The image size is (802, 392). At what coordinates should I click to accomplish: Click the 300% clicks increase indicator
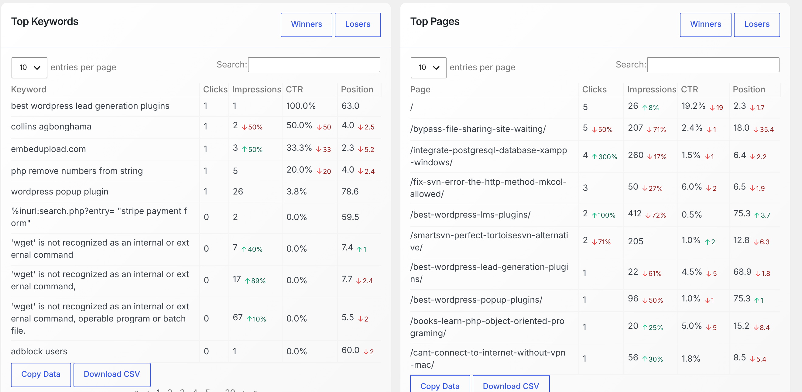coord(604,157)
